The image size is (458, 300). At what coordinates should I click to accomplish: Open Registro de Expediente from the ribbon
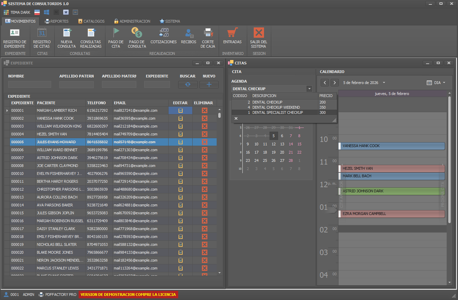pos(14,33)
